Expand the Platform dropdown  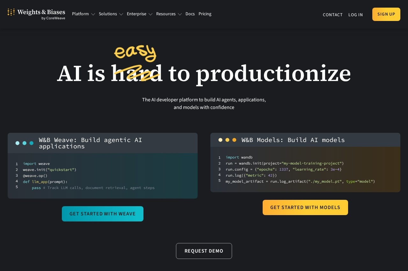point(84,14)
